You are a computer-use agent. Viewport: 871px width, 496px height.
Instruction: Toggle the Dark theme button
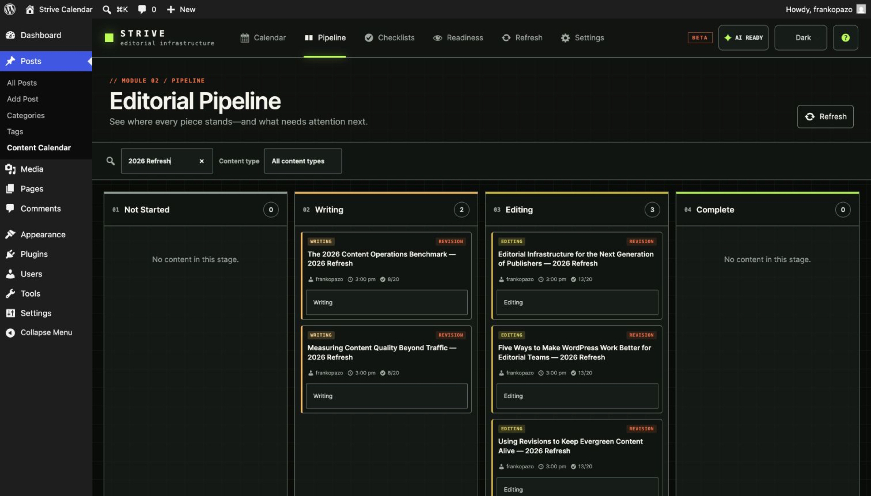(801, 38)
